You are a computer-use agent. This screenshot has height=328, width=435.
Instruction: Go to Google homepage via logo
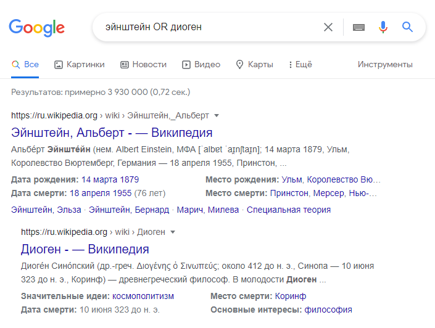click(x=37, y=28)
